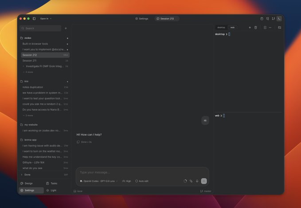Copy the response with copy icon near Done
This screenshot has width=301, height=208.
point(78,142)
